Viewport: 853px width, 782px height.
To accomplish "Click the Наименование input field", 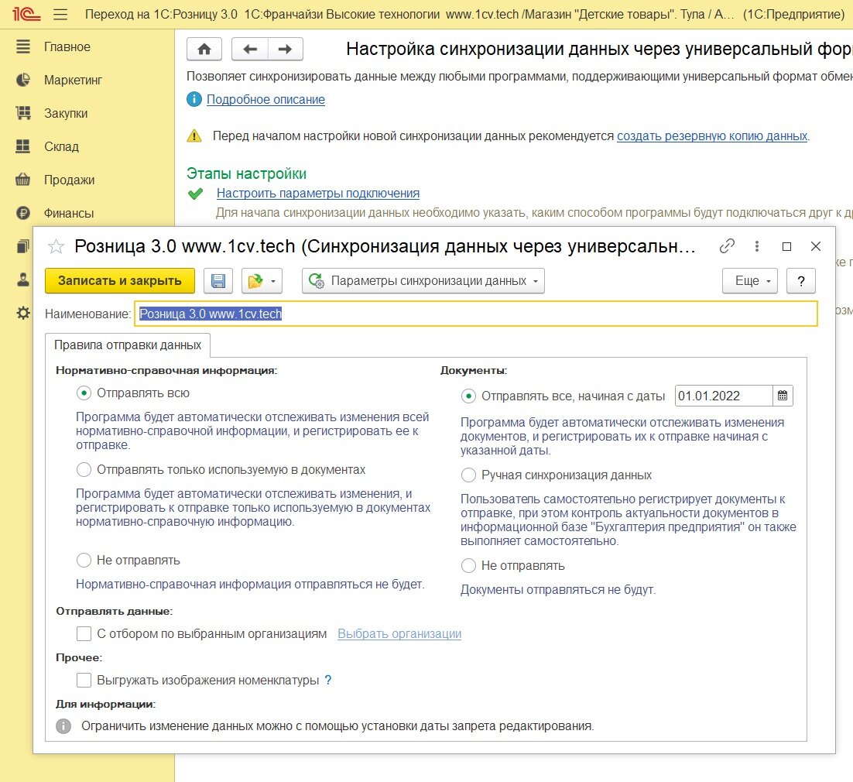I will click(x=476, y=314).
